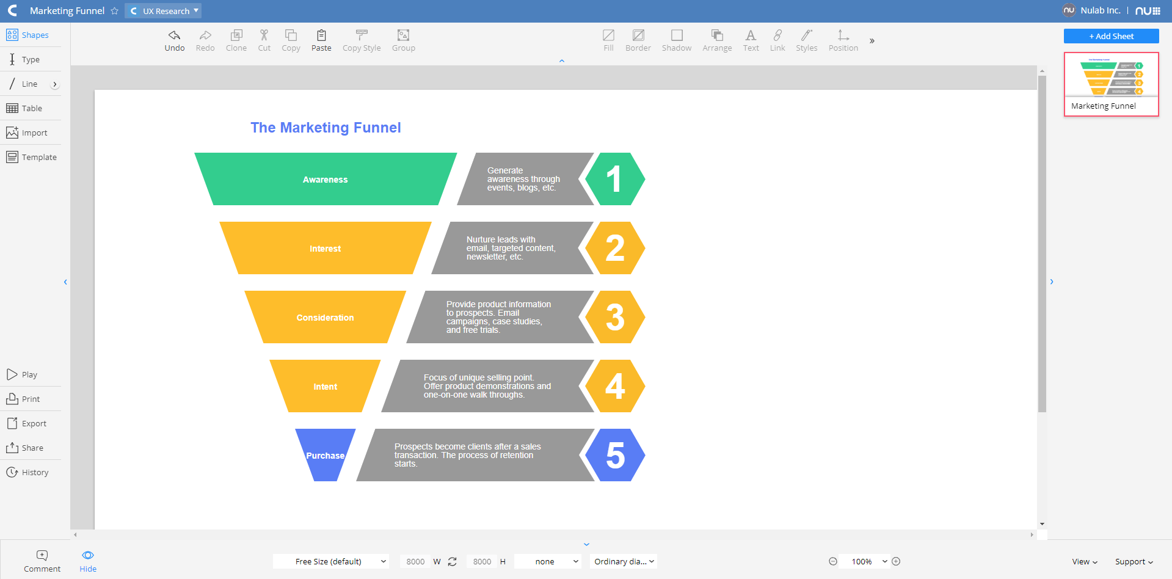Screen dimensions: 1172x579
Task: Click the Undo arrow icon
Action: click(174, 35)
